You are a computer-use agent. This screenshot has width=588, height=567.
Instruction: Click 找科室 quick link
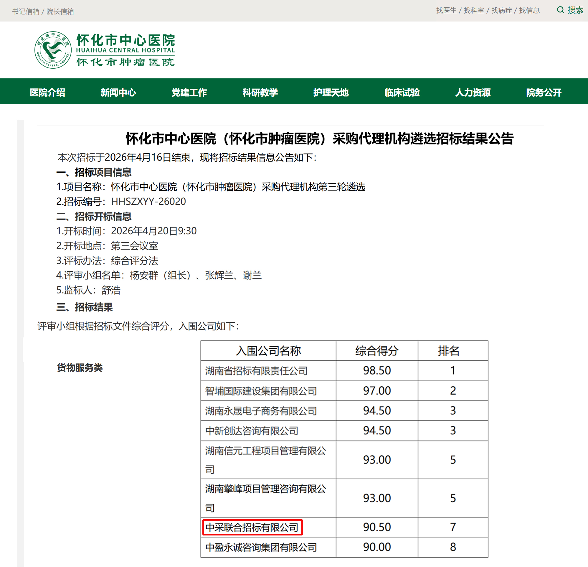[x=474, y=11]
